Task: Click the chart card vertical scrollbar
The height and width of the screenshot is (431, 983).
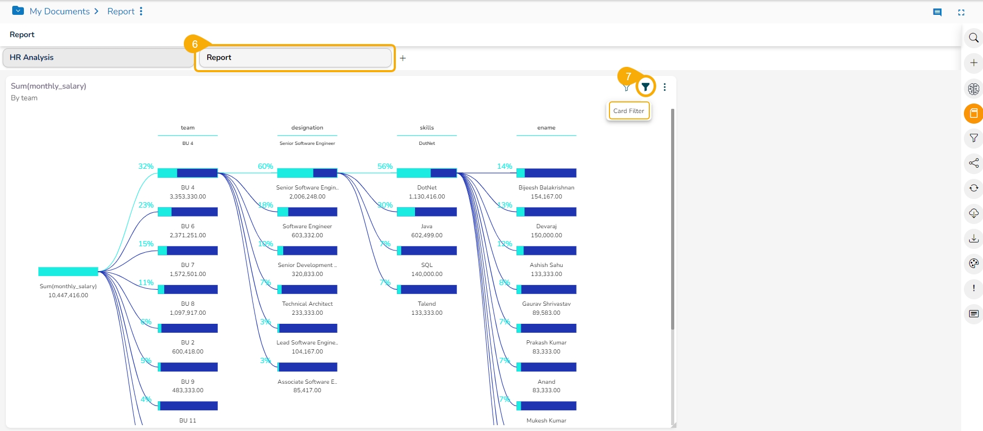Action: pyautogui.click(x=672, y=219)
